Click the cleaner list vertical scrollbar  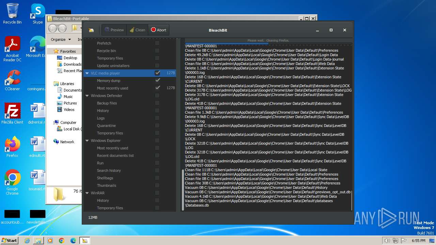(x=183, y=190)
